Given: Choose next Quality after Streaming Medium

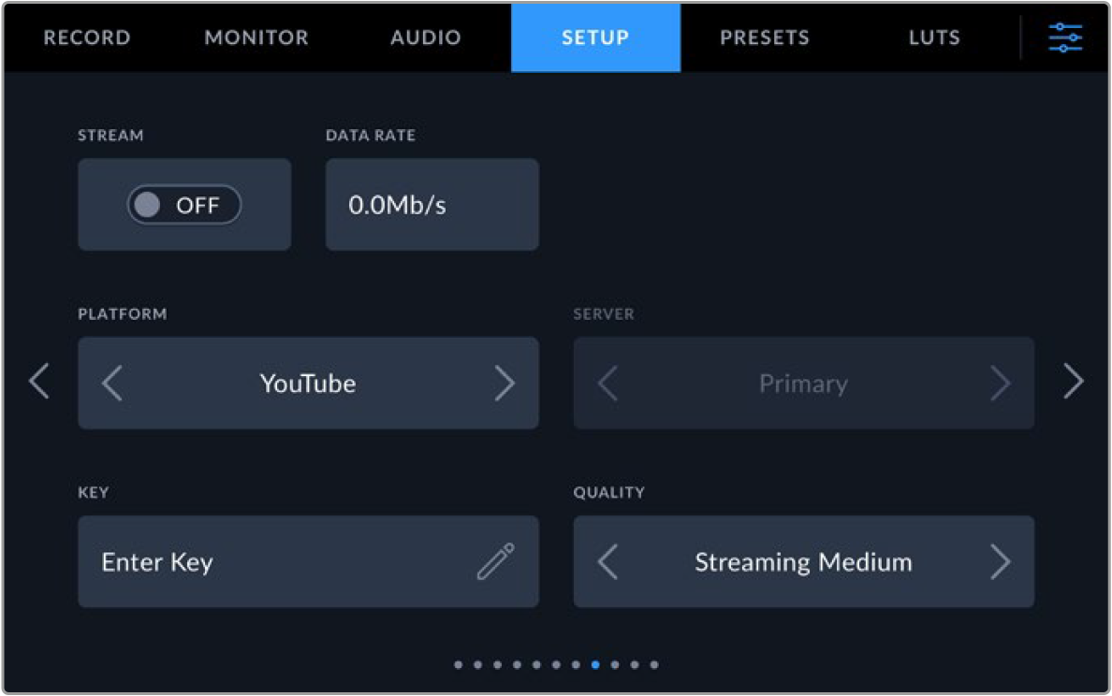Looking at the screenshot, I should (x=1000, y=562).
